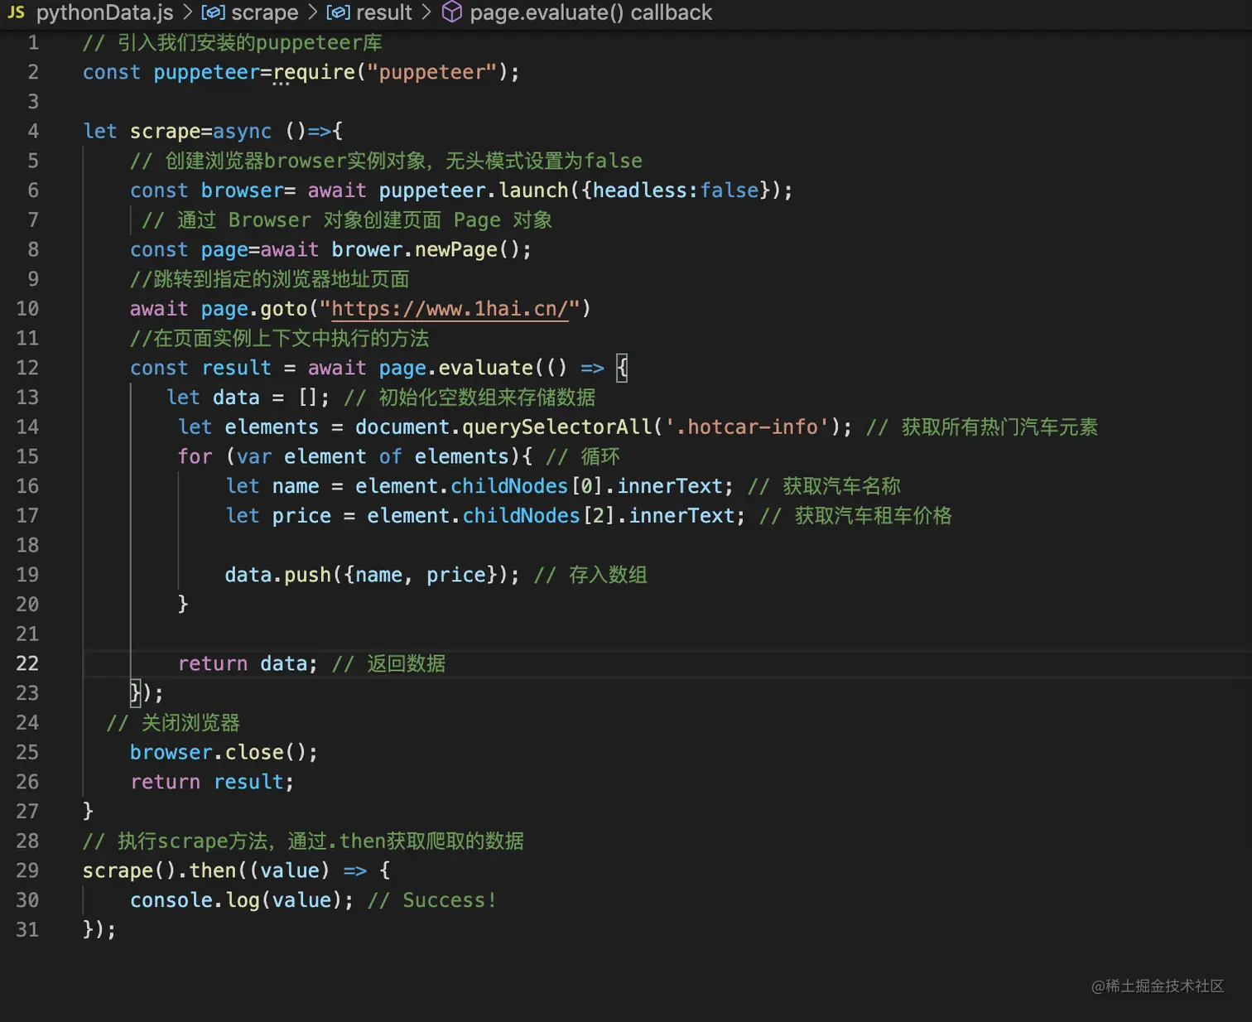Screen dimensions: 1252x1022
Task: Open the https://www.1hai.cn/ link
Action: click(x=450, y=309)
